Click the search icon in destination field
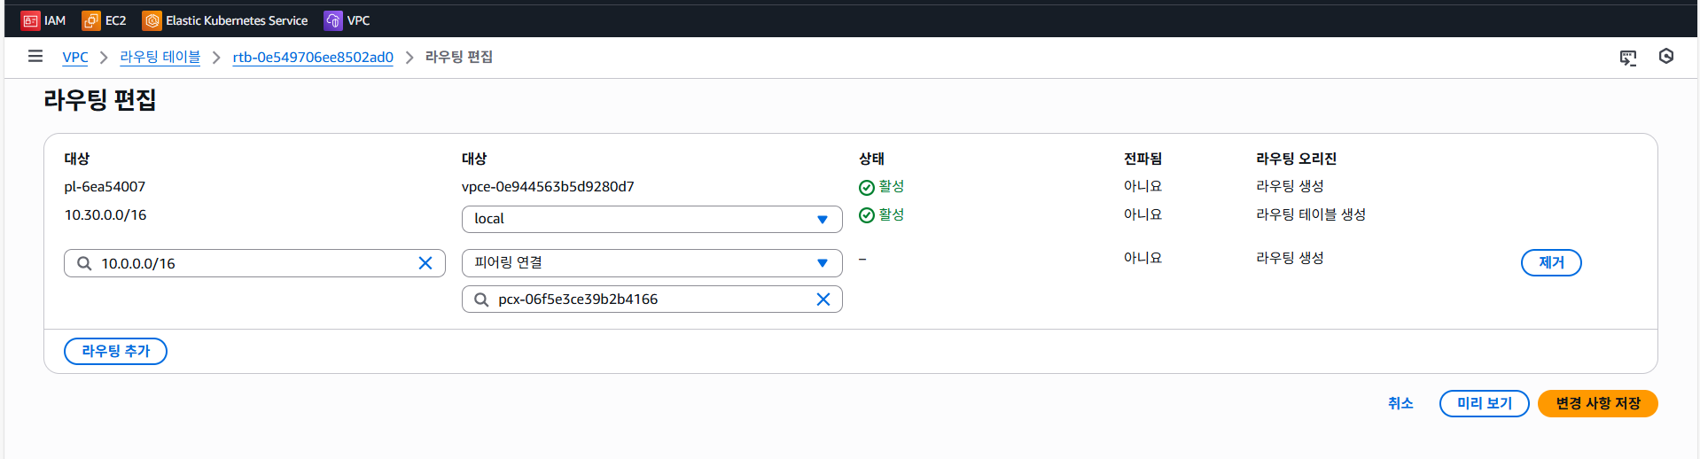Viewport: 1700px width, 459px height. tap(84, 263)
